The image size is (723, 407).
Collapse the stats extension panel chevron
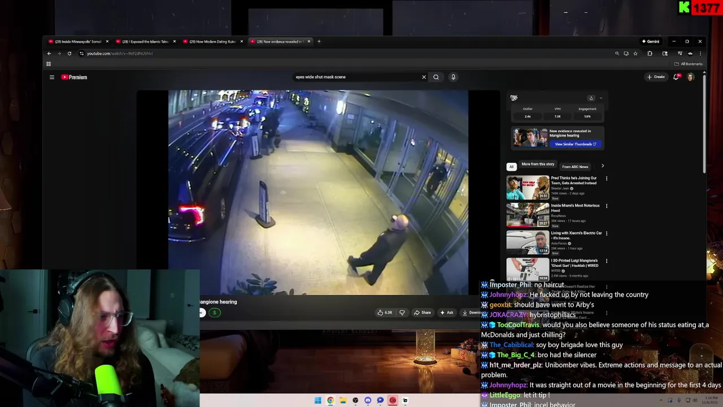pyautogui.click(x=600, y=98)
